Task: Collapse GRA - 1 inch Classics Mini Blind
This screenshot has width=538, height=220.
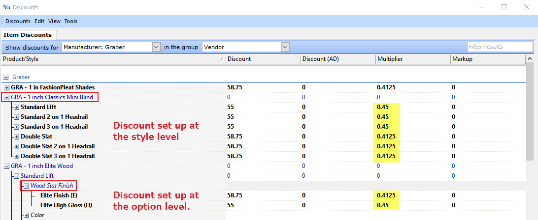Action: [6, 98]
